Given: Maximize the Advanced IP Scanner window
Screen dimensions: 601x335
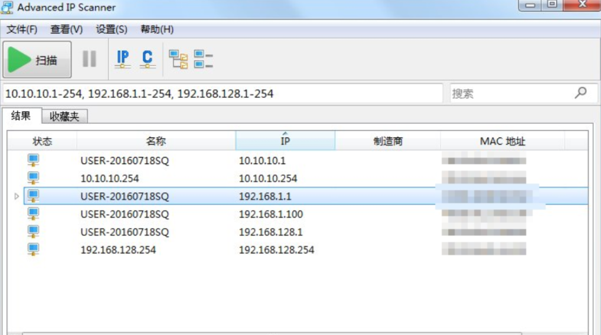Looking at the screenshot, I should point(552,5).
